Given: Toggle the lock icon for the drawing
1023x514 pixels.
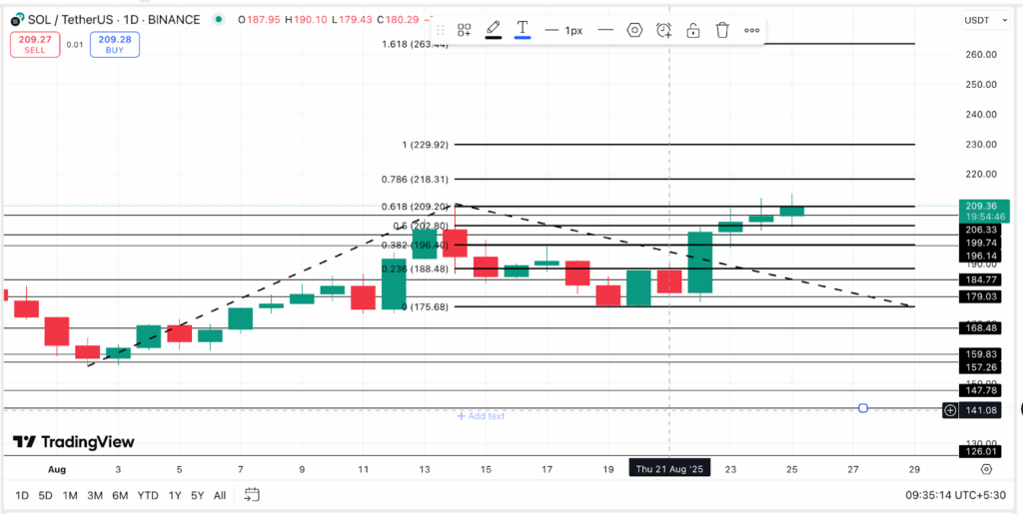Looking at the screenshot, I should point(693,30).
